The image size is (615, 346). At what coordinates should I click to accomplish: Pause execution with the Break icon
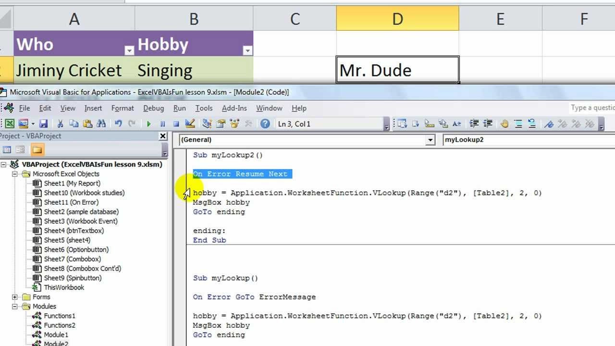(x=162, y=124)
